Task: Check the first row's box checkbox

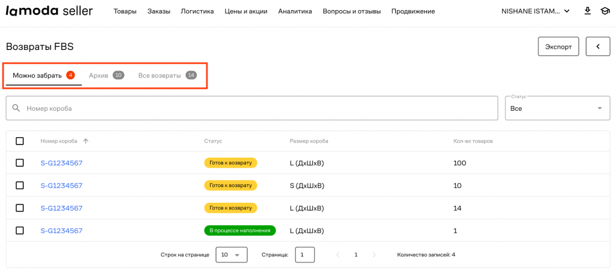Action: [20, 162]
